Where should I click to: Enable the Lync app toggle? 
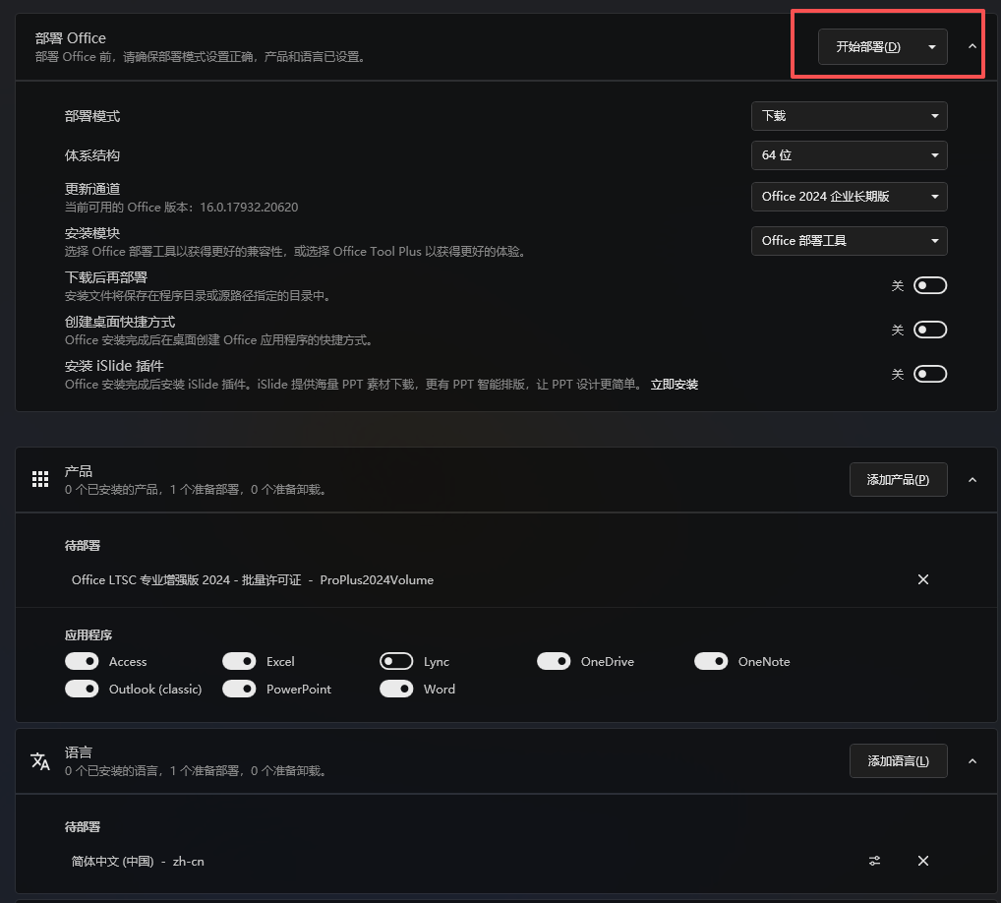point(396,661)
